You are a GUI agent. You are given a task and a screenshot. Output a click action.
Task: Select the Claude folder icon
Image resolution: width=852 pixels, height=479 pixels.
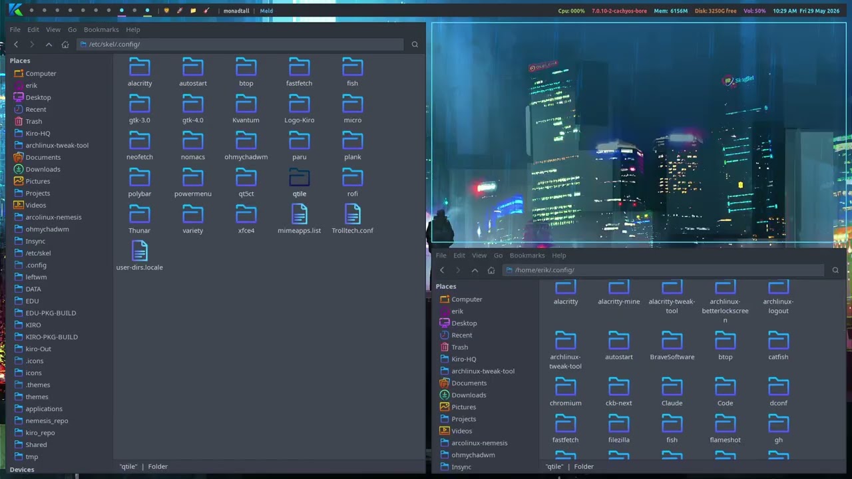pos(672,387)
